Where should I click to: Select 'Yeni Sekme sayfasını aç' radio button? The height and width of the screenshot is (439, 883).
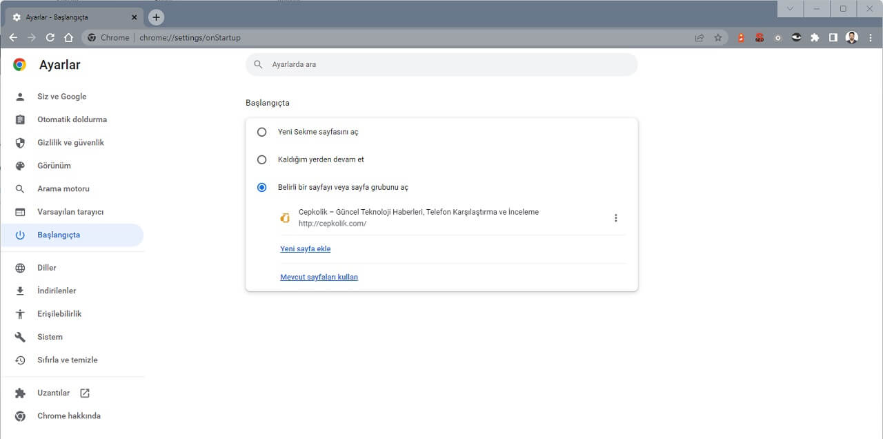coord(261,132)
